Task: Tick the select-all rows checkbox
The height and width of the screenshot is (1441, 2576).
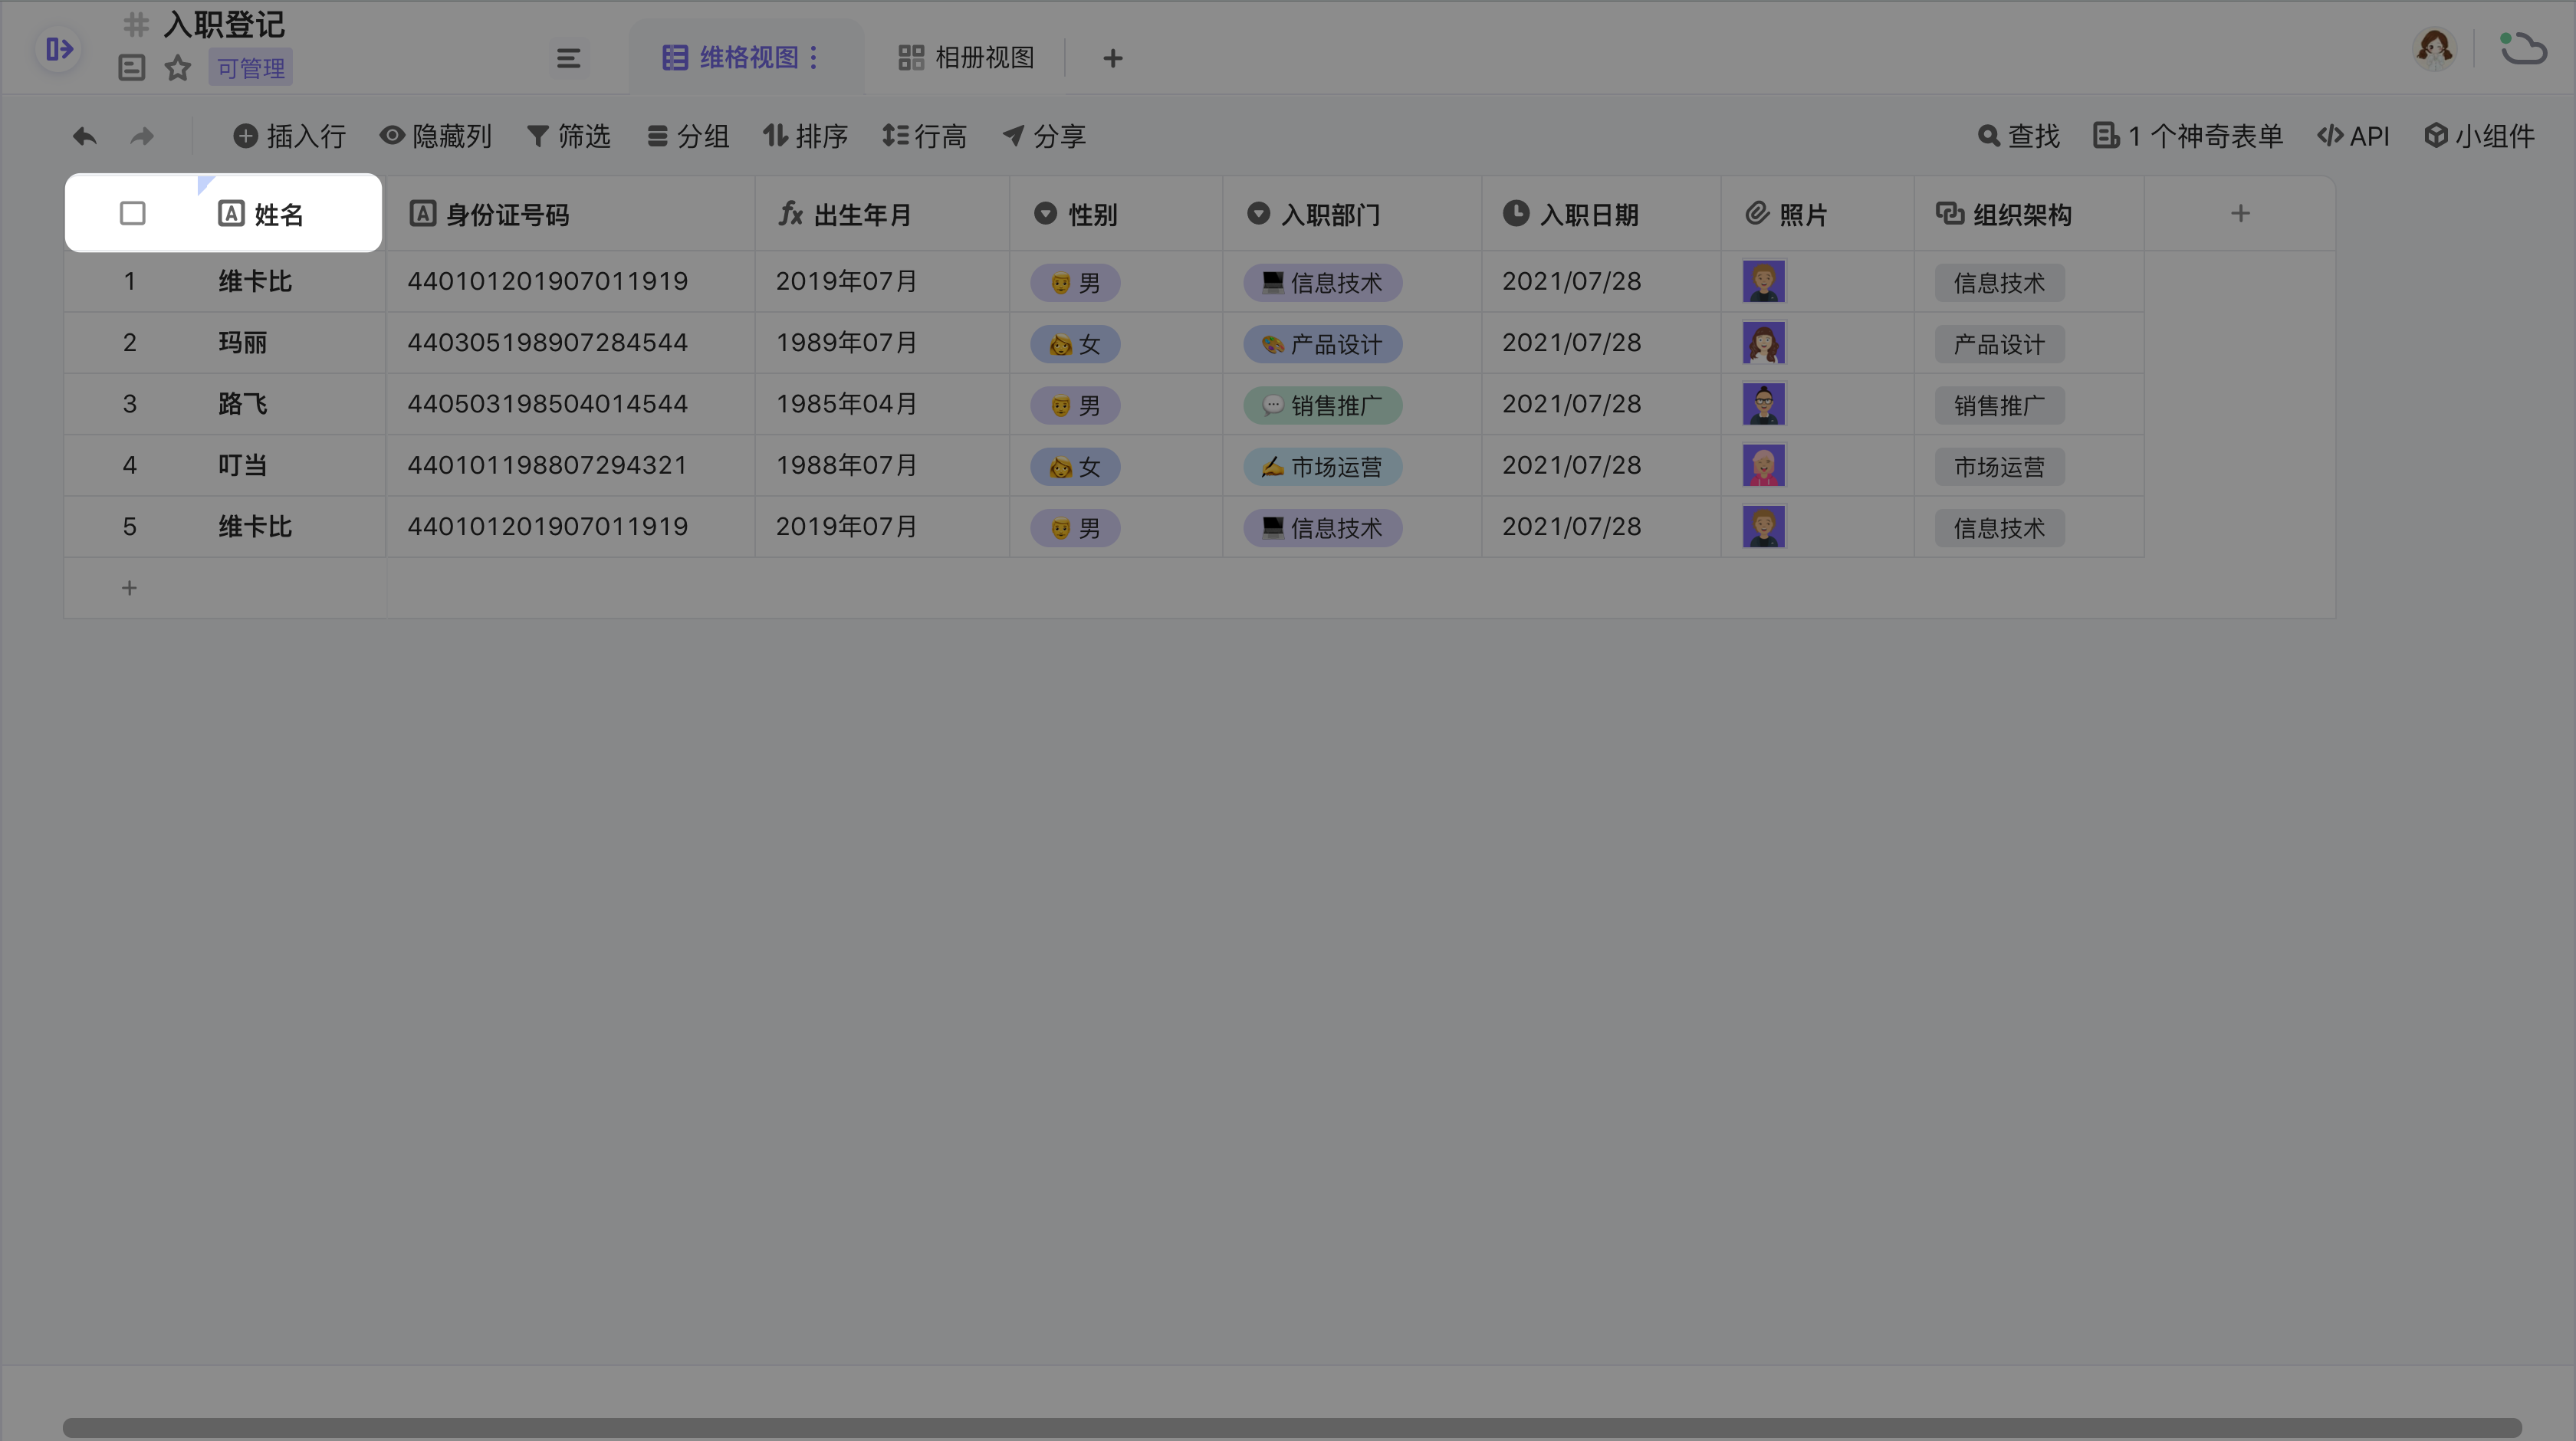Action: point(132,213)
